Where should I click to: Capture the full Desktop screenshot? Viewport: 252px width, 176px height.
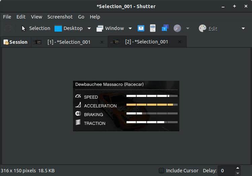69,28
